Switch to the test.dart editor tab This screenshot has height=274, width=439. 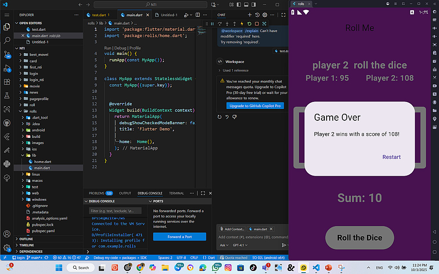pyautogui.click(x=99, y=15)
